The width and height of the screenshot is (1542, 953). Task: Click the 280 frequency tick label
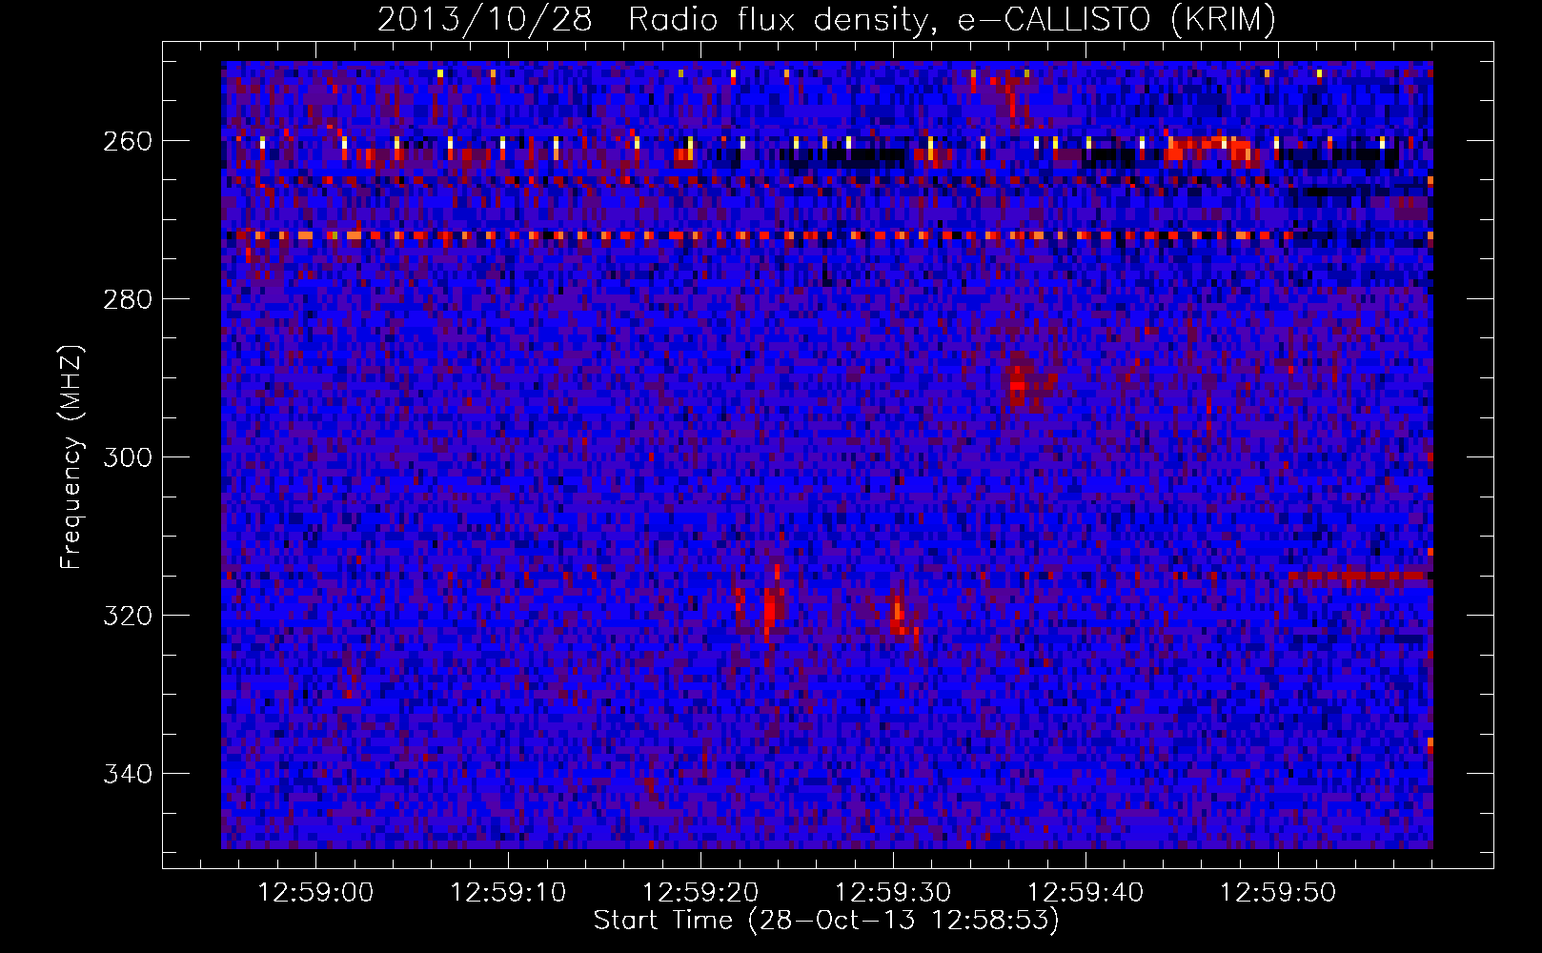(x=127, y=299)
